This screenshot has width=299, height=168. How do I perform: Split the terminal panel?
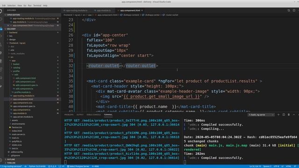[284, 115]
